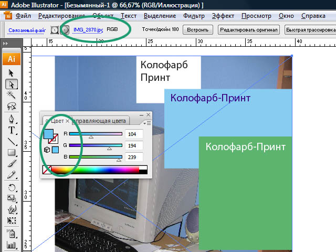Open the Выделение menu
336x252 pixels.
(160, 16)
